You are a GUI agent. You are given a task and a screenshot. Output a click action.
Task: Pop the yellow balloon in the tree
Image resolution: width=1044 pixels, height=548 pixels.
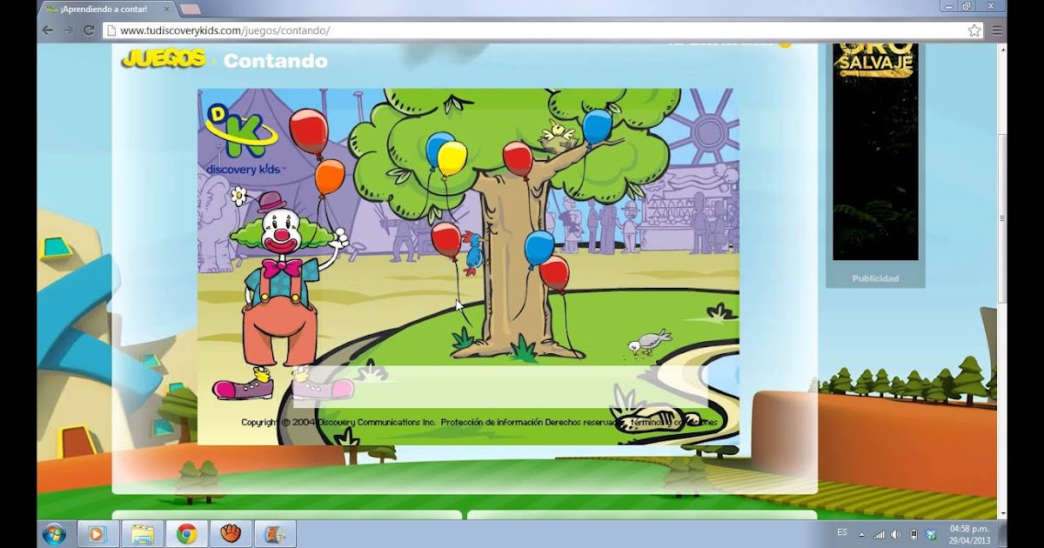(452, 158)
